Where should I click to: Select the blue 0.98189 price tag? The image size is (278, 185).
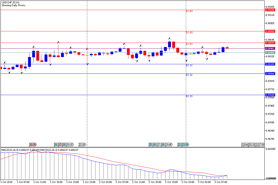(x=270, y=64)
